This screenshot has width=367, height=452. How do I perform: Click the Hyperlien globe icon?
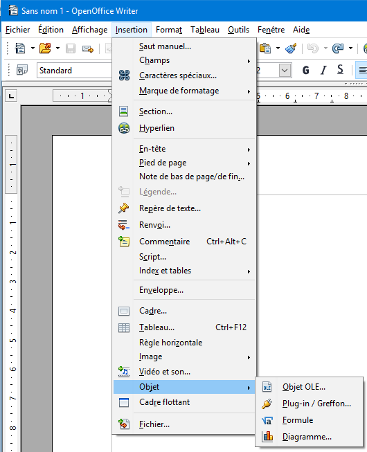[x=124, y=128]
